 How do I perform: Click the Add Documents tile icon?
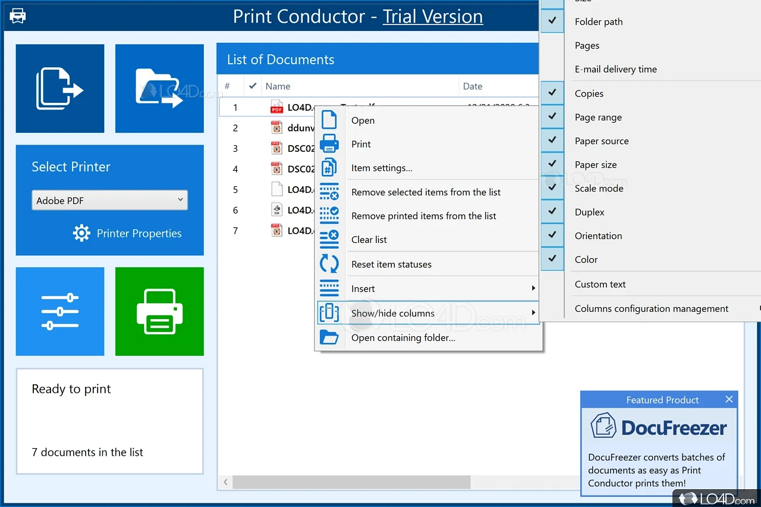click(x=60, y=89)
